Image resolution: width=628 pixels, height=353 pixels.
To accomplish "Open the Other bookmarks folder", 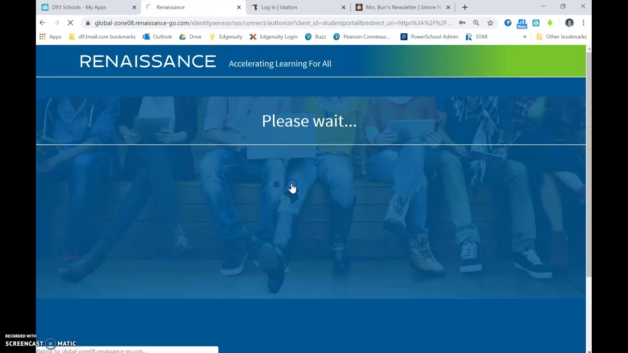I will (561, 37).
